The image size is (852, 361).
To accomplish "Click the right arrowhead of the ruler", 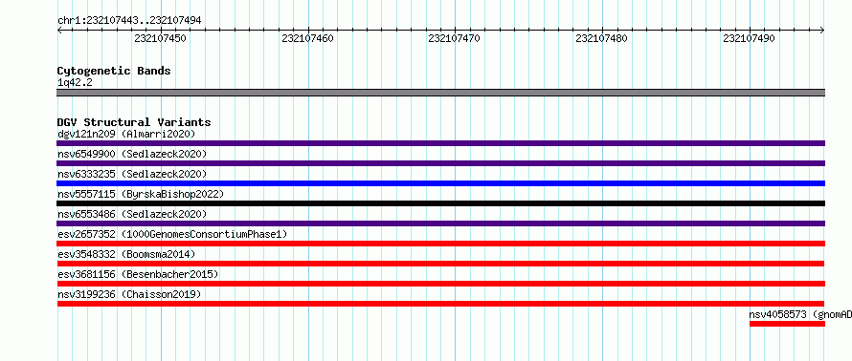I will pyautogui.click(x=822, y=31).
